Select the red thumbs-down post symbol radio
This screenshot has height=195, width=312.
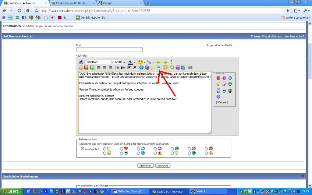tap(121, 149)
